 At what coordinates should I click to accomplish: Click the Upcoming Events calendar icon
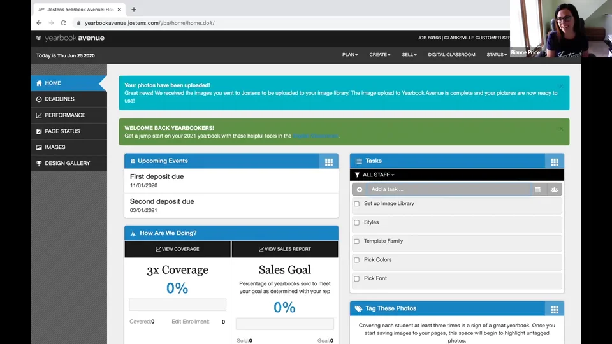133,161
